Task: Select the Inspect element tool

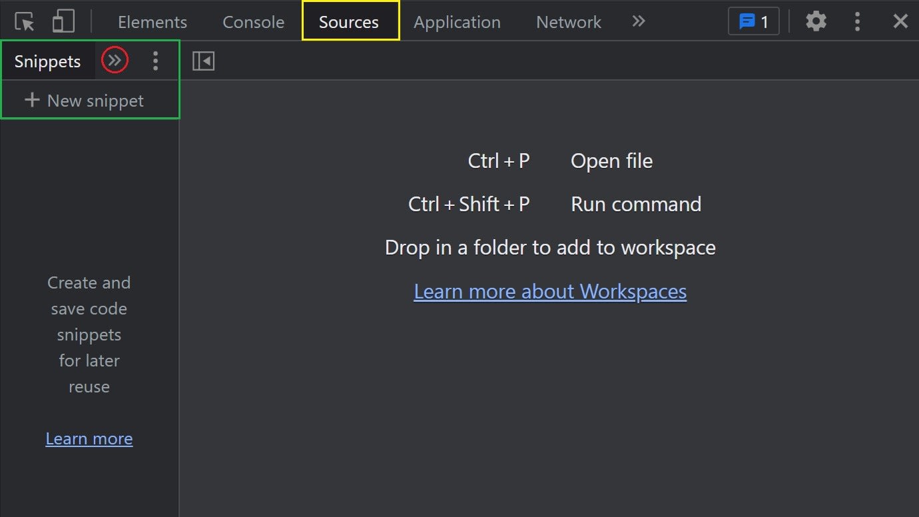Action: click(23, 21)
